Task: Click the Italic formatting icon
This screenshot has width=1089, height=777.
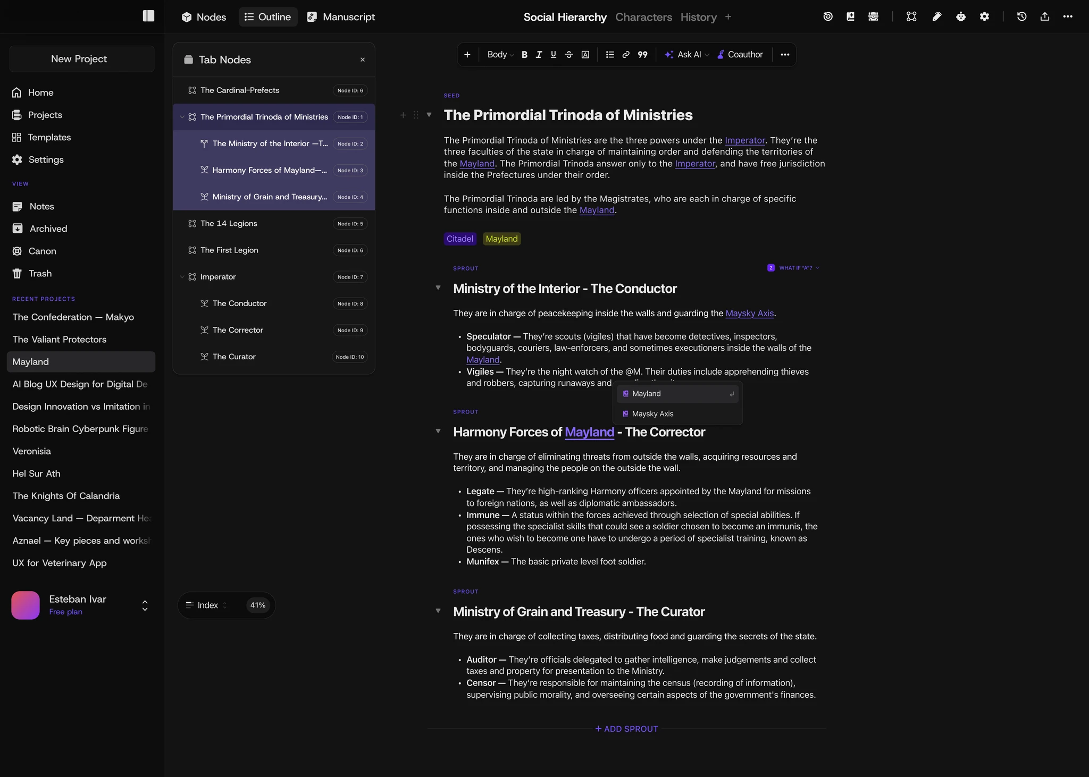Action: tap(539, 55)
